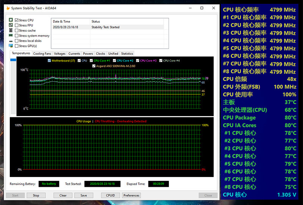Click the Date & Time column header
The image size is (303, 205).
coord(70,22)
